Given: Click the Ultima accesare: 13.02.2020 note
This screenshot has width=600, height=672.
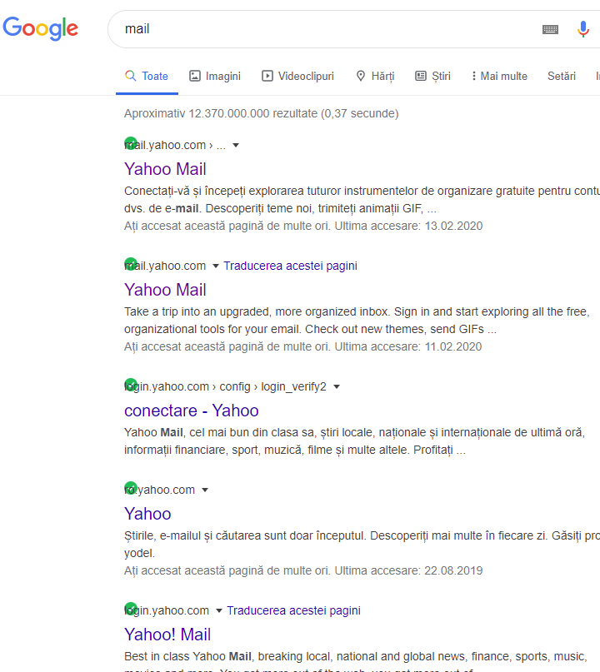Looking at the screenshot, I should 408,226.
